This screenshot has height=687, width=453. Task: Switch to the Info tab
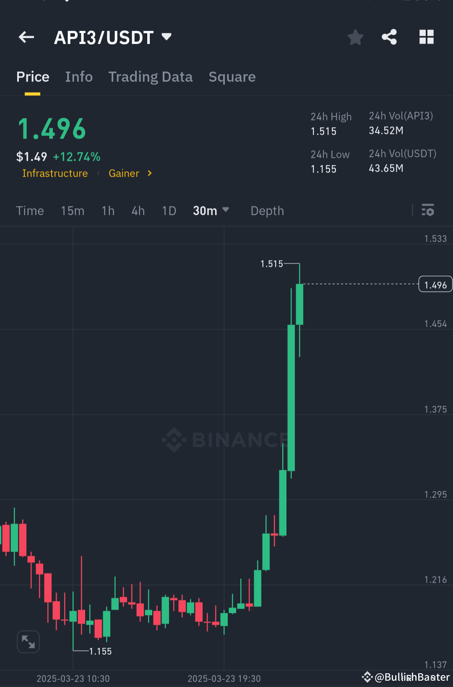click(x=79, y=77)
